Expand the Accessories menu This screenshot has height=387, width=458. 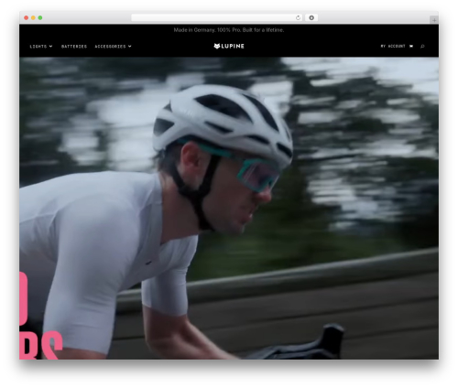(x=113, y=47)
